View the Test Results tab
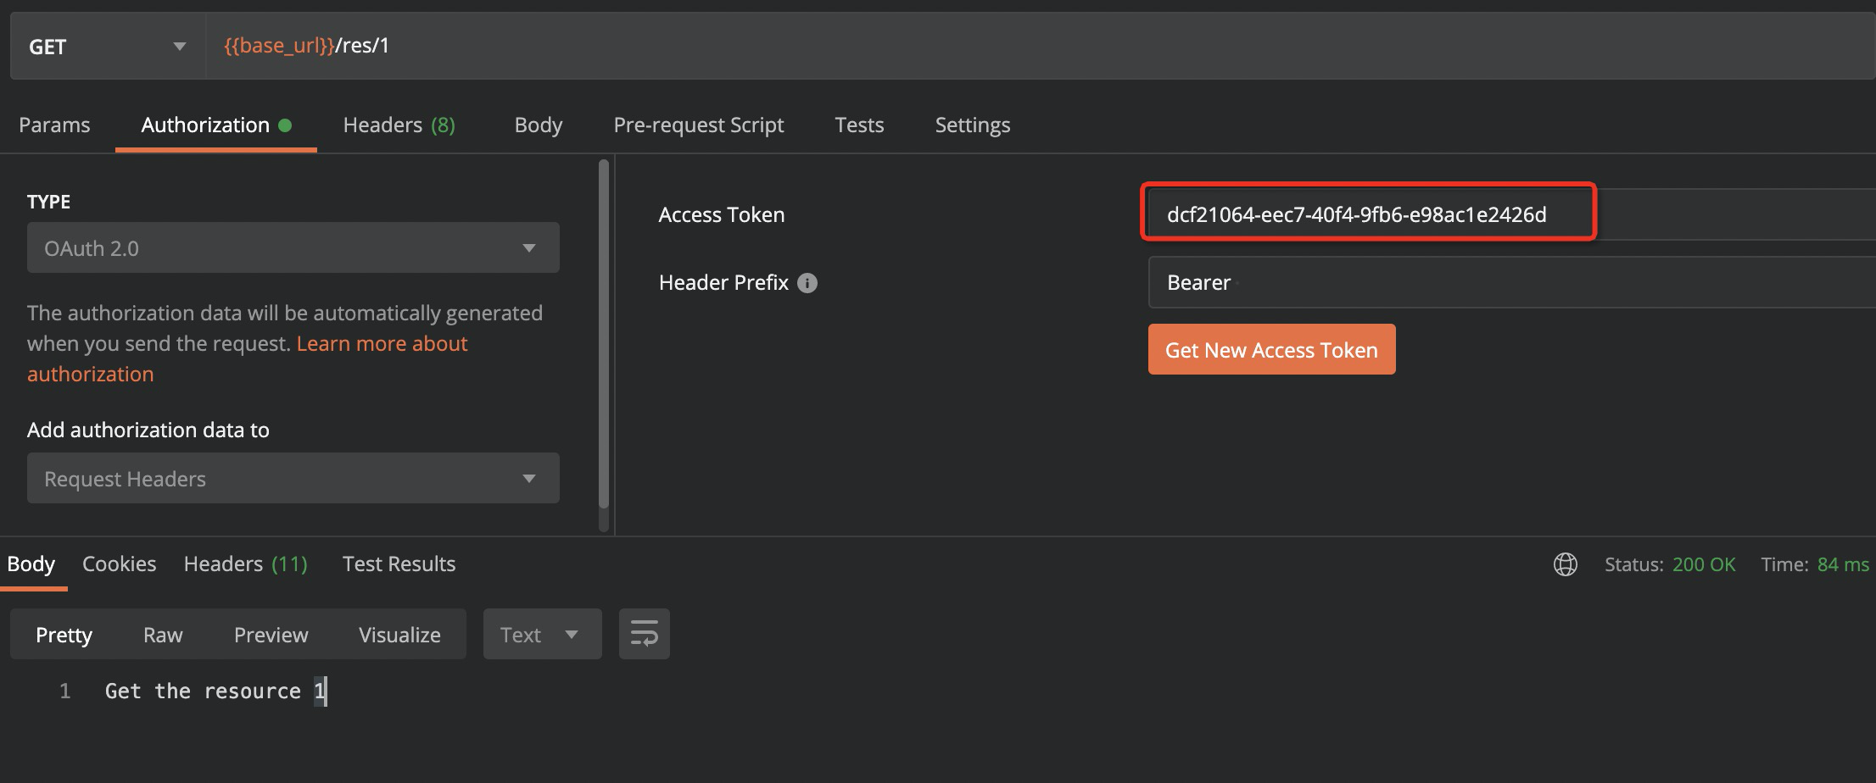This screenshot has height=783, width=1876. tap(399, 564)
